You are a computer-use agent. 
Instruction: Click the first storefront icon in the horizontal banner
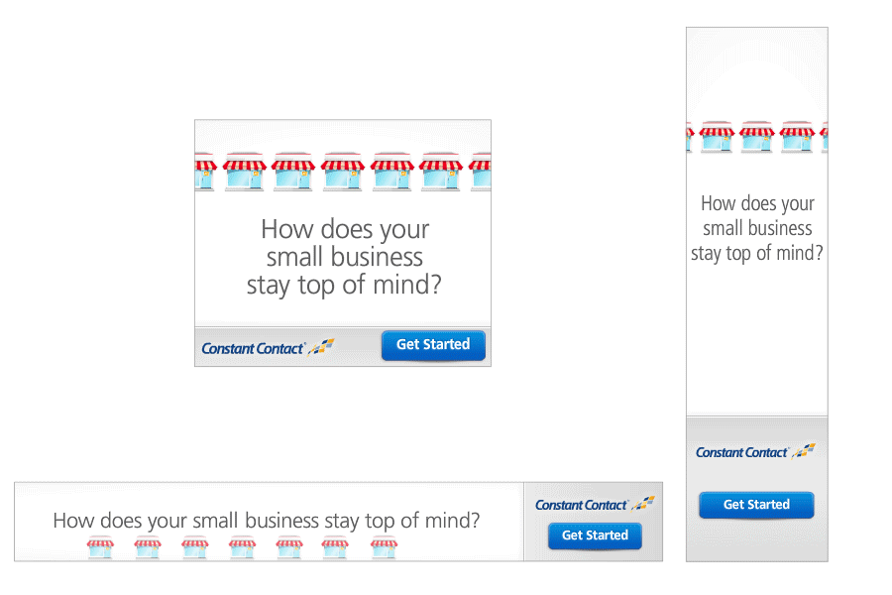101,548
